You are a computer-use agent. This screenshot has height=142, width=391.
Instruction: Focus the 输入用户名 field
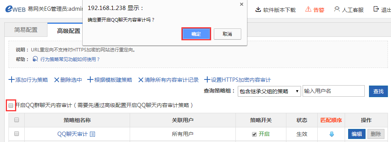[333, 91]
